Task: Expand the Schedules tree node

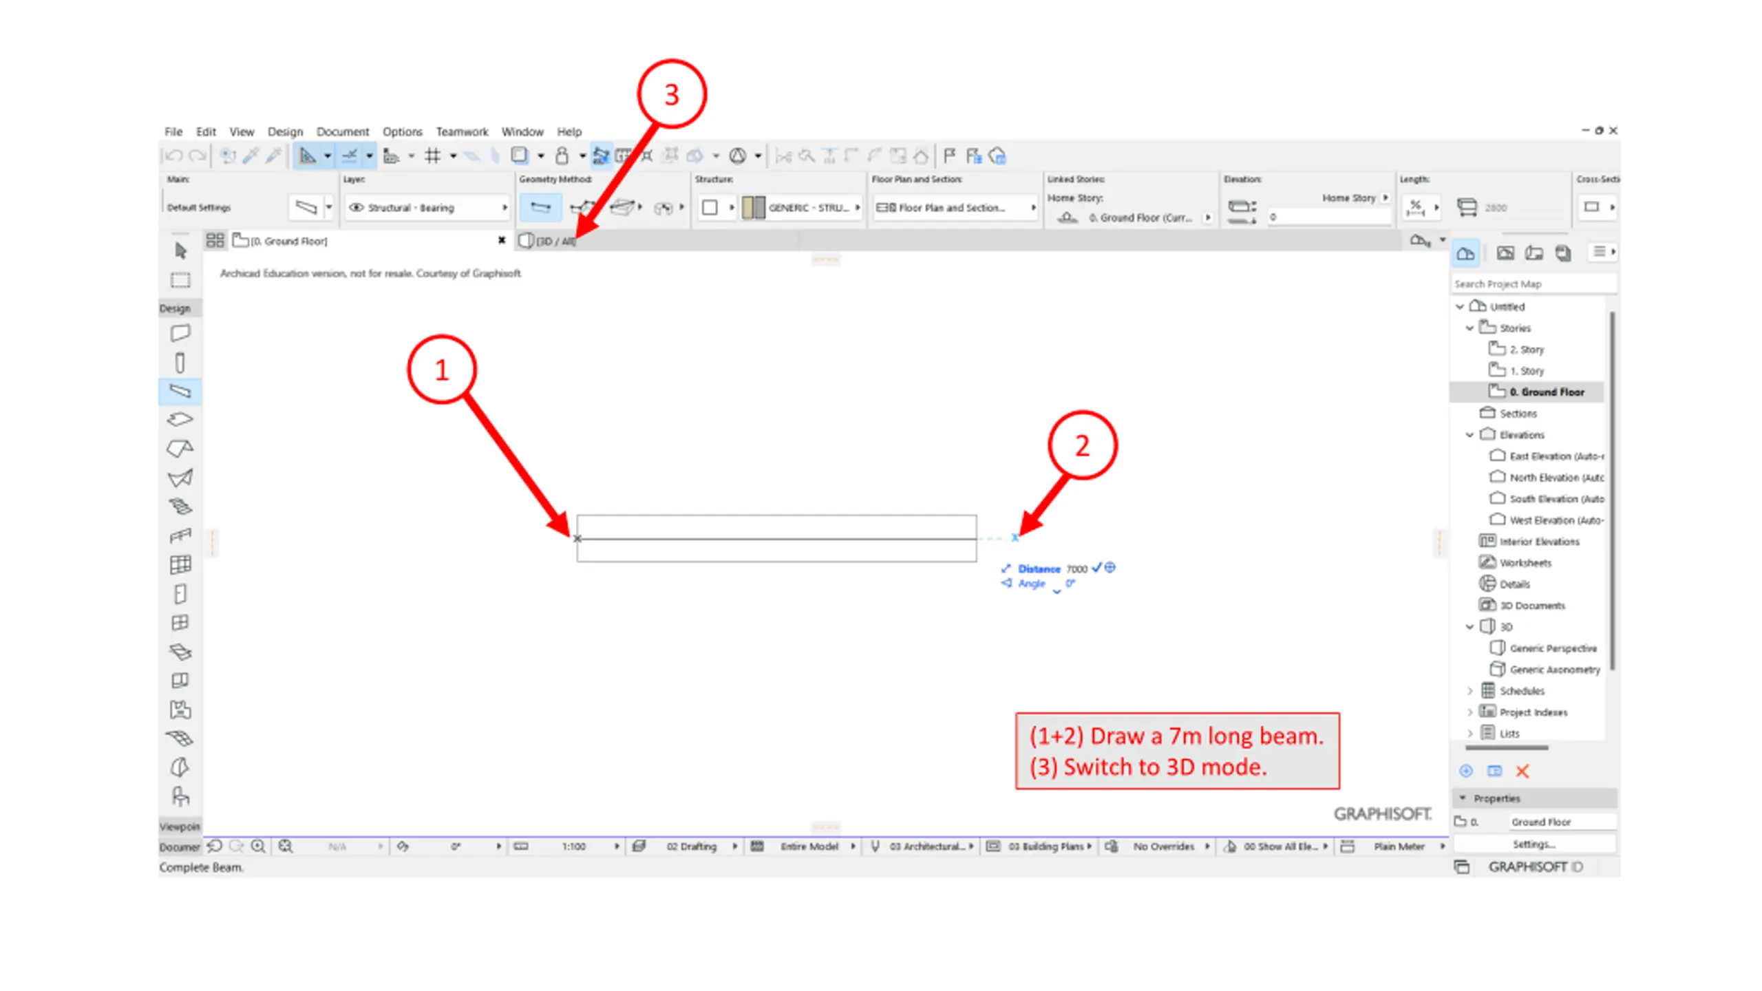Action: point(1469,691)
